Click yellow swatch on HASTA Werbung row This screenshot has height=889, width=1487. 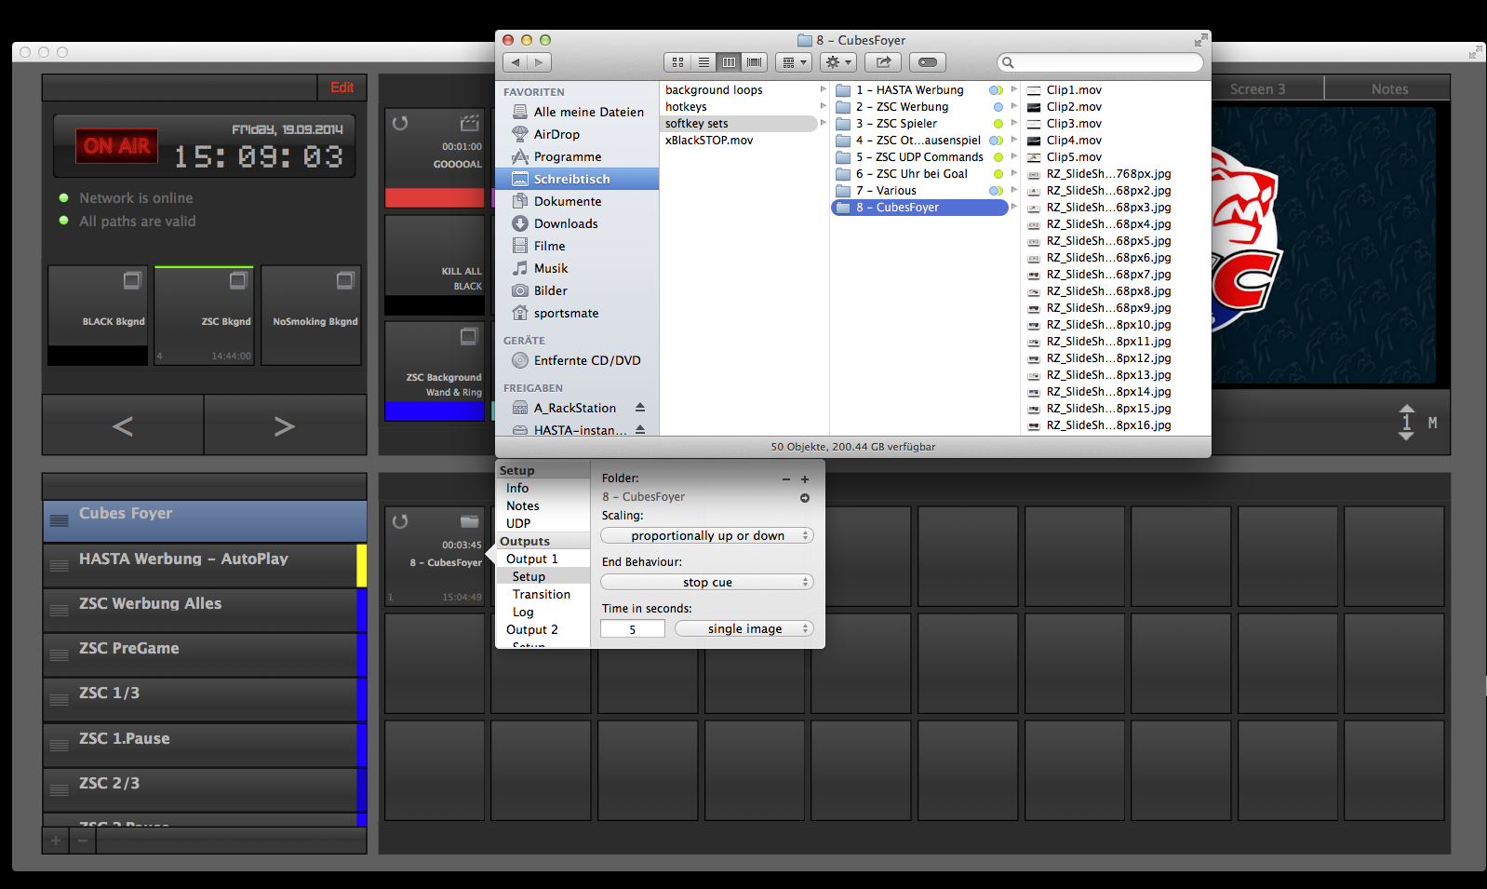click(362, 565)
